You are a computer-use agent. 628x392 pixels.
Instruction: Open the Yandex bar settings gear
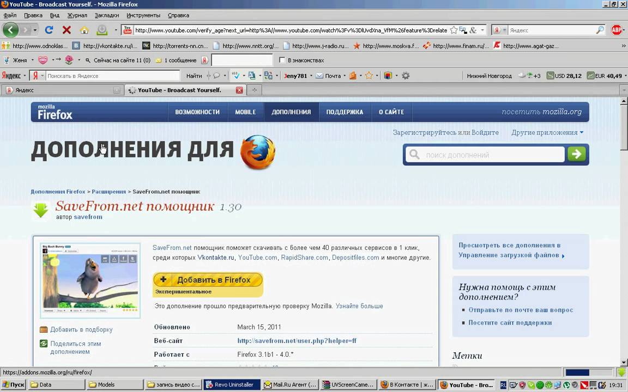pos(406,75)
